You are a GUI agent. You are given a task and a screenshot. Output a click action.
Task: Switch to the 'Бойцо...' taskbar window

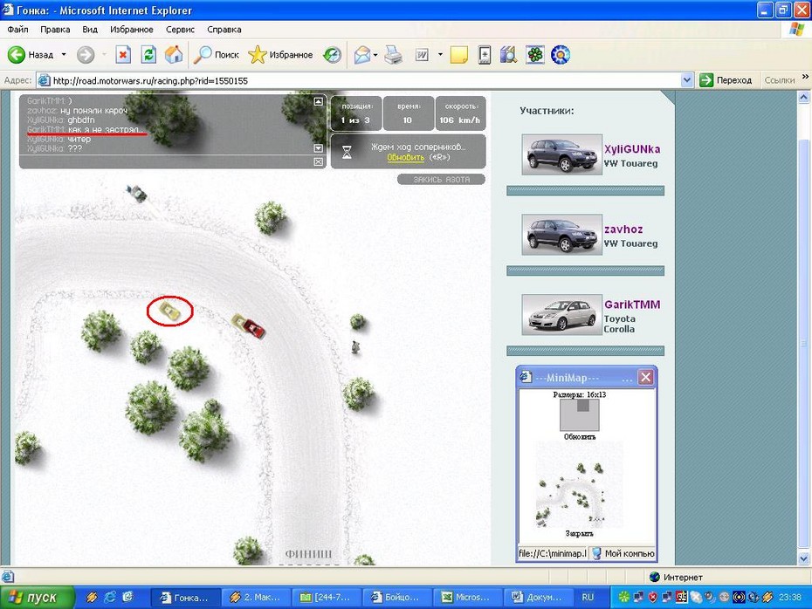click(397, 598)
